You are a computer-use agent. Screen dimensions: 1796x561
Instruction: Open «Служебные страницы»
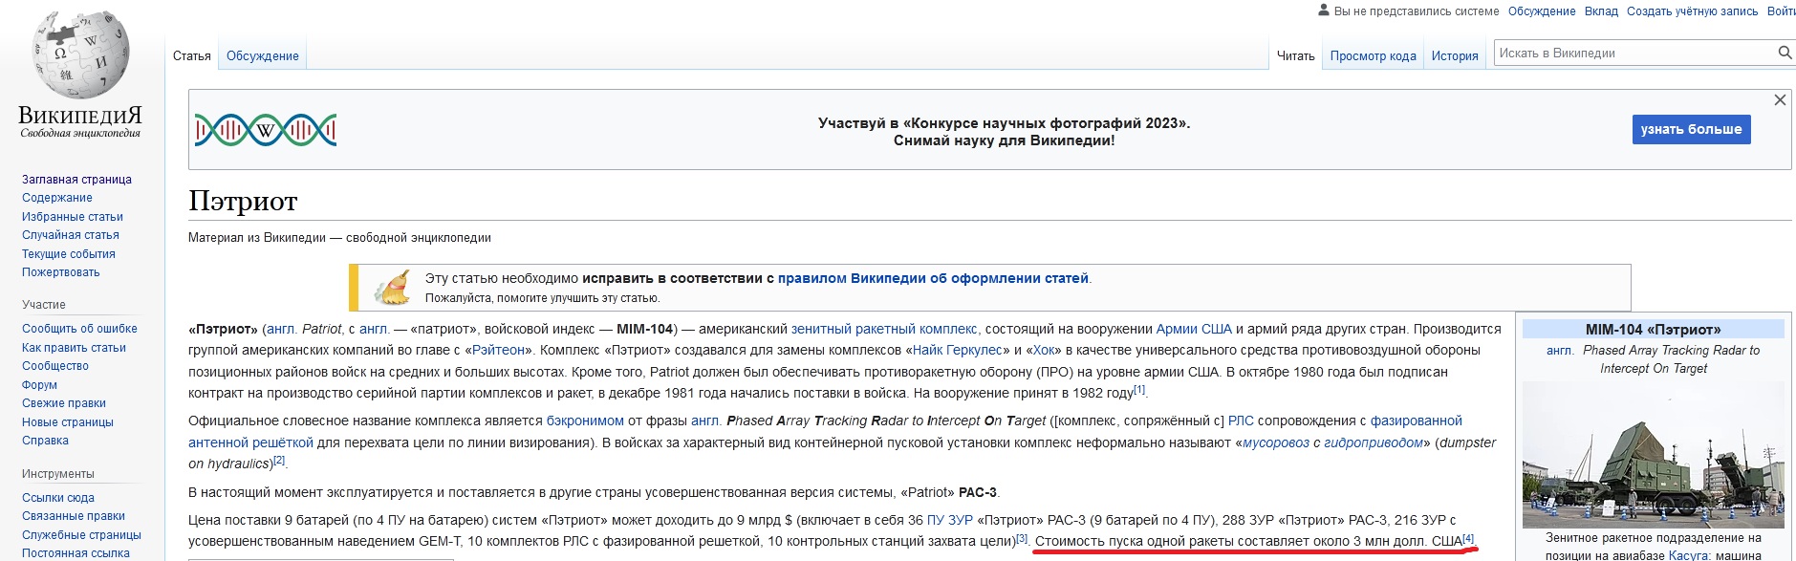[81, 535]
